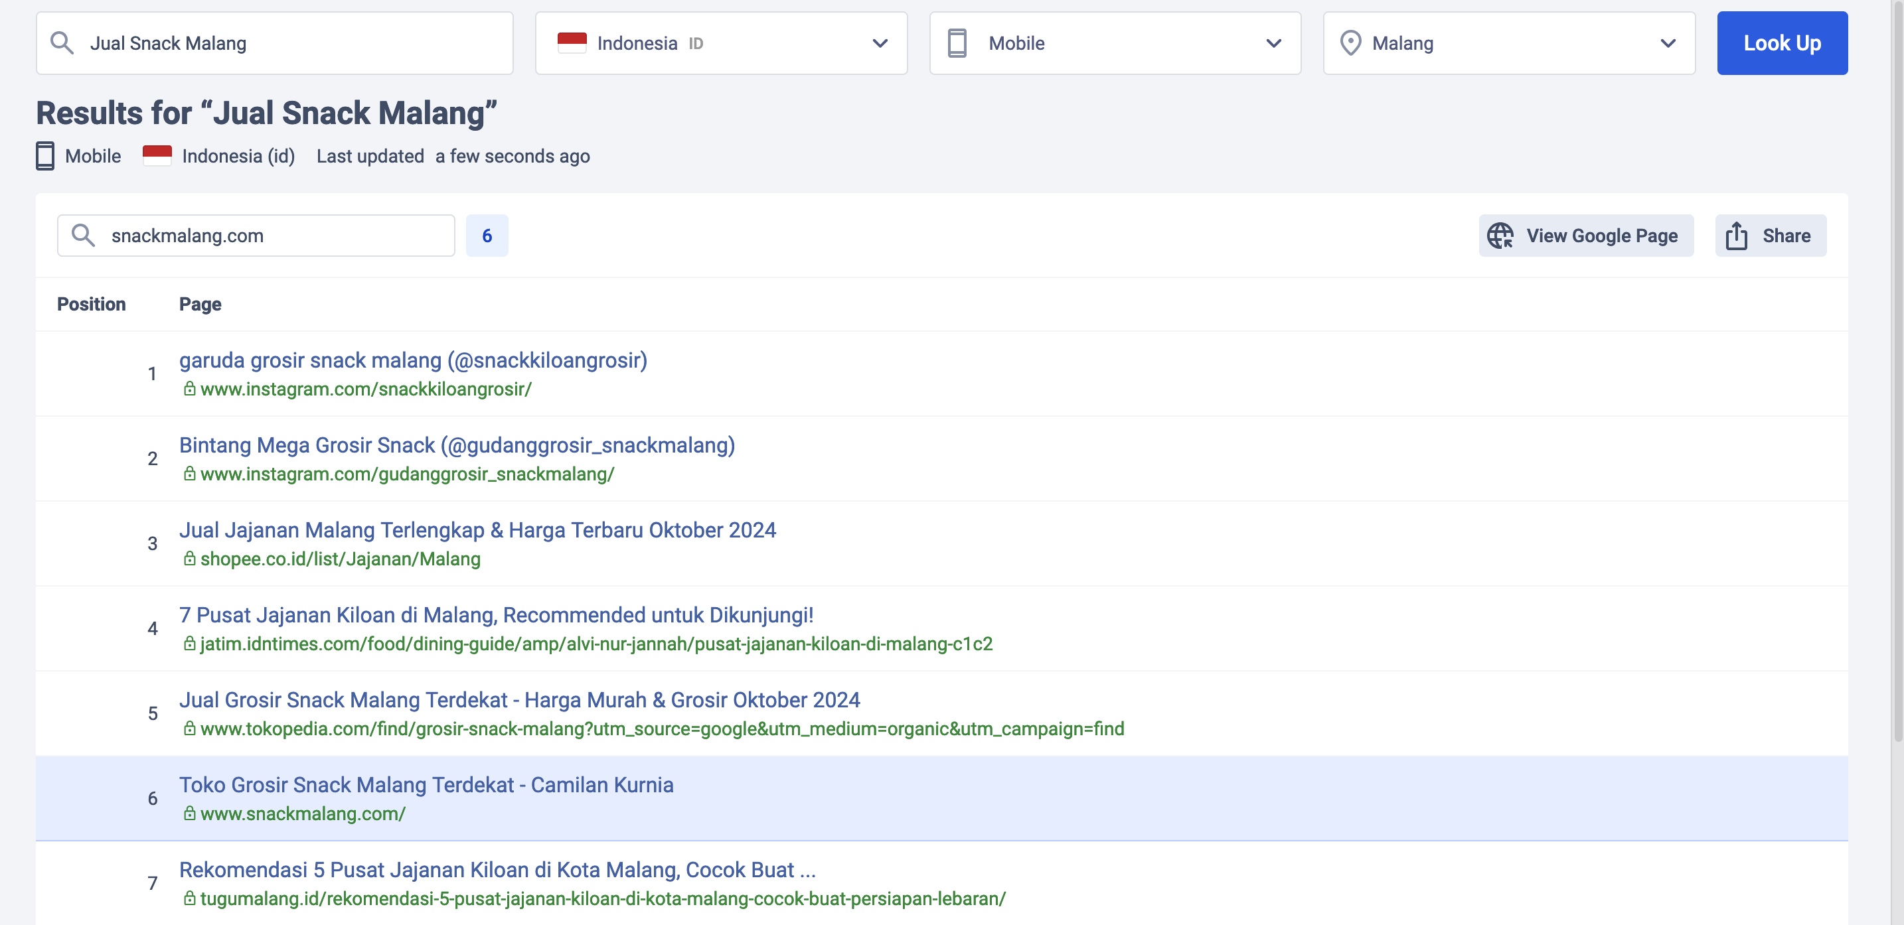Image resolution: width=1904 pixels, height=925 pixels.
Task: Click position number 6 in highlighted row
Action: [x=152, y=798]
